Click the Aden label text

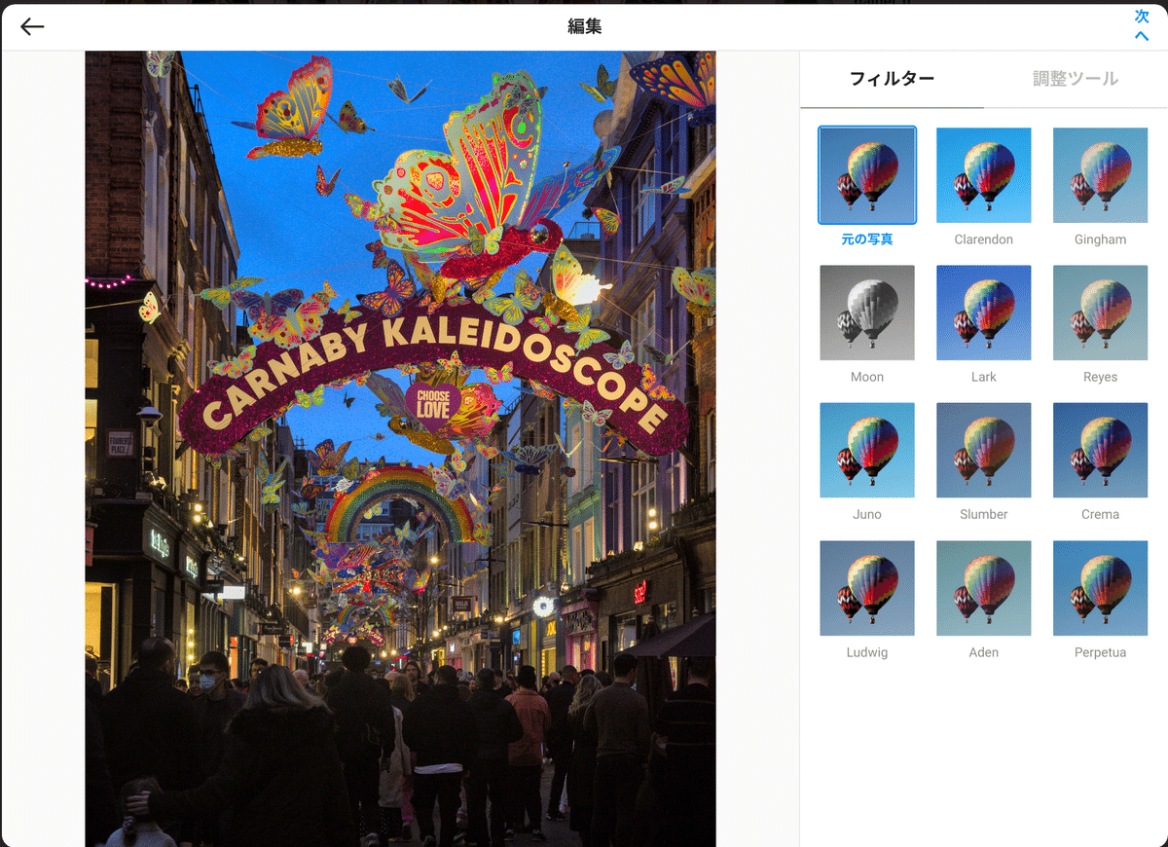984,652
